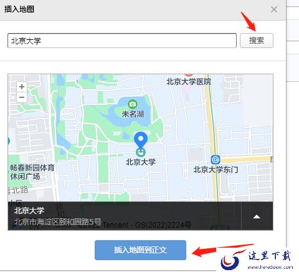
Task: Expand the result panel with the up arrow
Action: point(257,216)
